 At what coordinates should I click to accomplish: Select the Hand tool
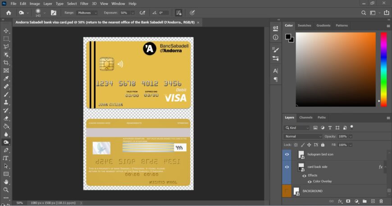point(6,182)
